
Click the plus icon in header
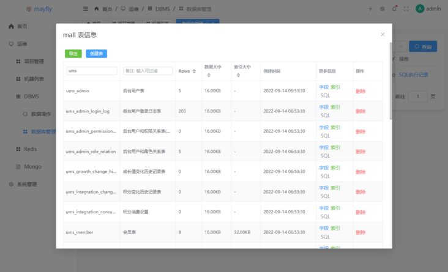[x=370, y=9]
